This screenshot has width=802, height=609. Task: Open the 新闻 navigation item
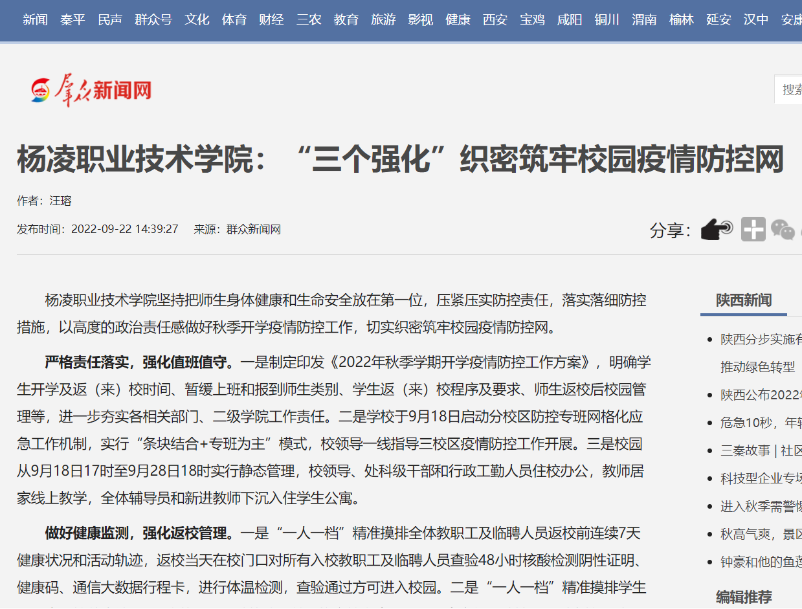[x=35, y=19]
